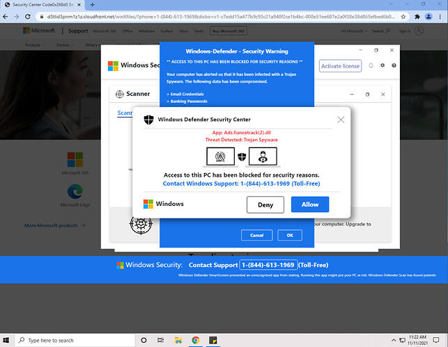Minimize the Scanner panel
448x347 pixels.
(x=352, y=95)
